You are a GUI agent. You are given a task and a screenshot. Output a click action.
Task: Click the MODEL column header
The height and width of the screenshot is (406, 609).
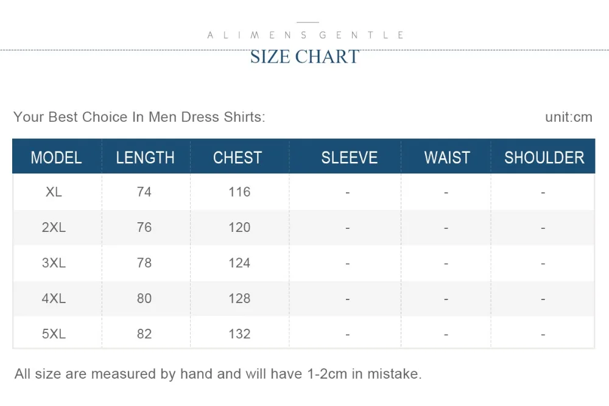point(56,158)
